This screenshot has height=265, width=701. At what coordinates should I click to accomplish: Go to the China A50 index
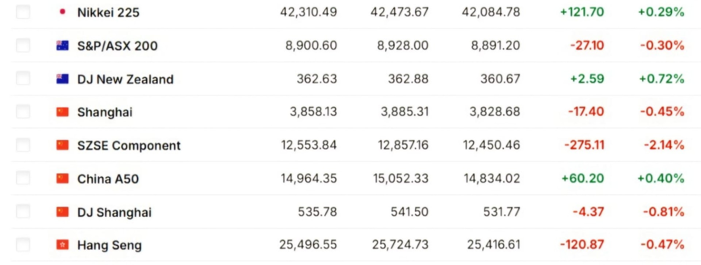[108, 179]
